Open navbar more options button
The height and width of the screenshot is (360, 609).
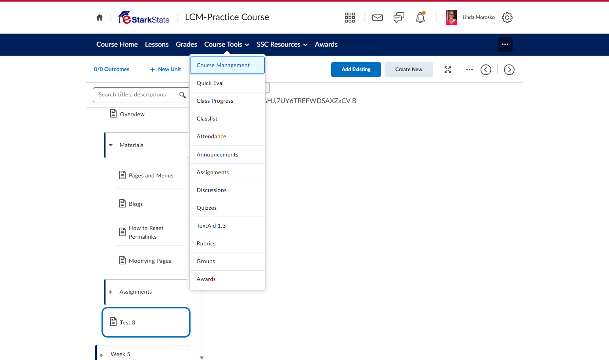(505, 44)
